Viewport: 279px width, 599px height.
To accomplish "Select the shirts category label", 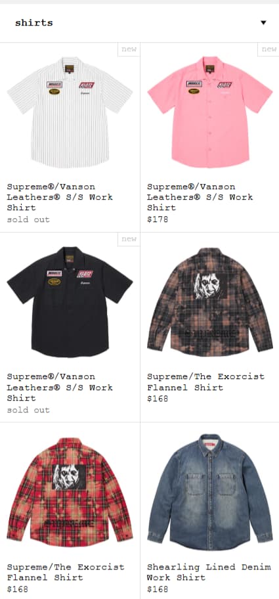I will click(x=34, y=22).
